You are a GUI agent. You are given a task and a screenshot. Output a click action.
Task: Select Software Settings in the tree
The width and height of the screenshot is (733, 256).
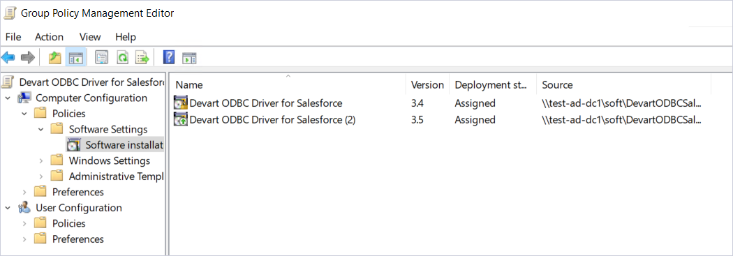pyautogui.click(x=108, y=130)
